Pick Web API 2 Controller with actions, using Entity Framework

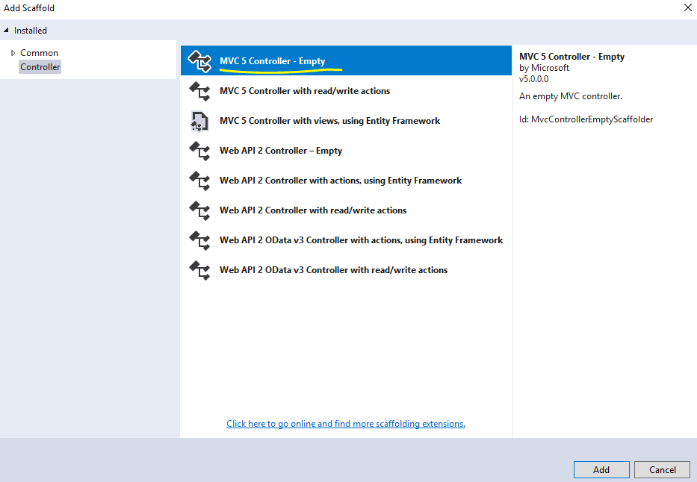click(346, 181)
